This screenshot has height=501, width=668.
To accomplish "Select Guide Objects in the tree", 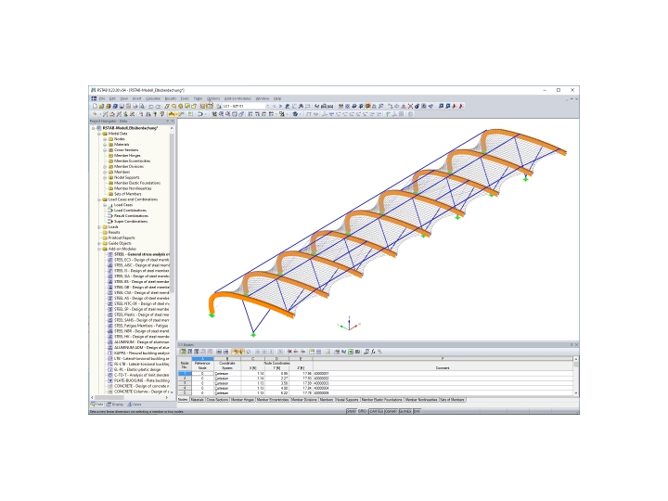I will coord(120,244).
